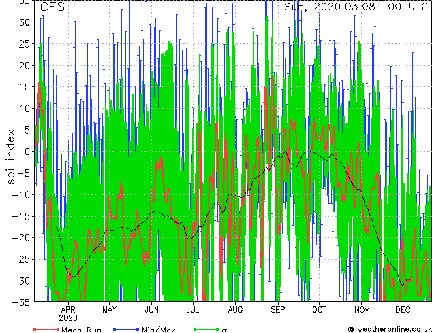The width and height of the screenshot is (432, 333).
Task: Click the y-axis value 20
Action: point(25,66)
